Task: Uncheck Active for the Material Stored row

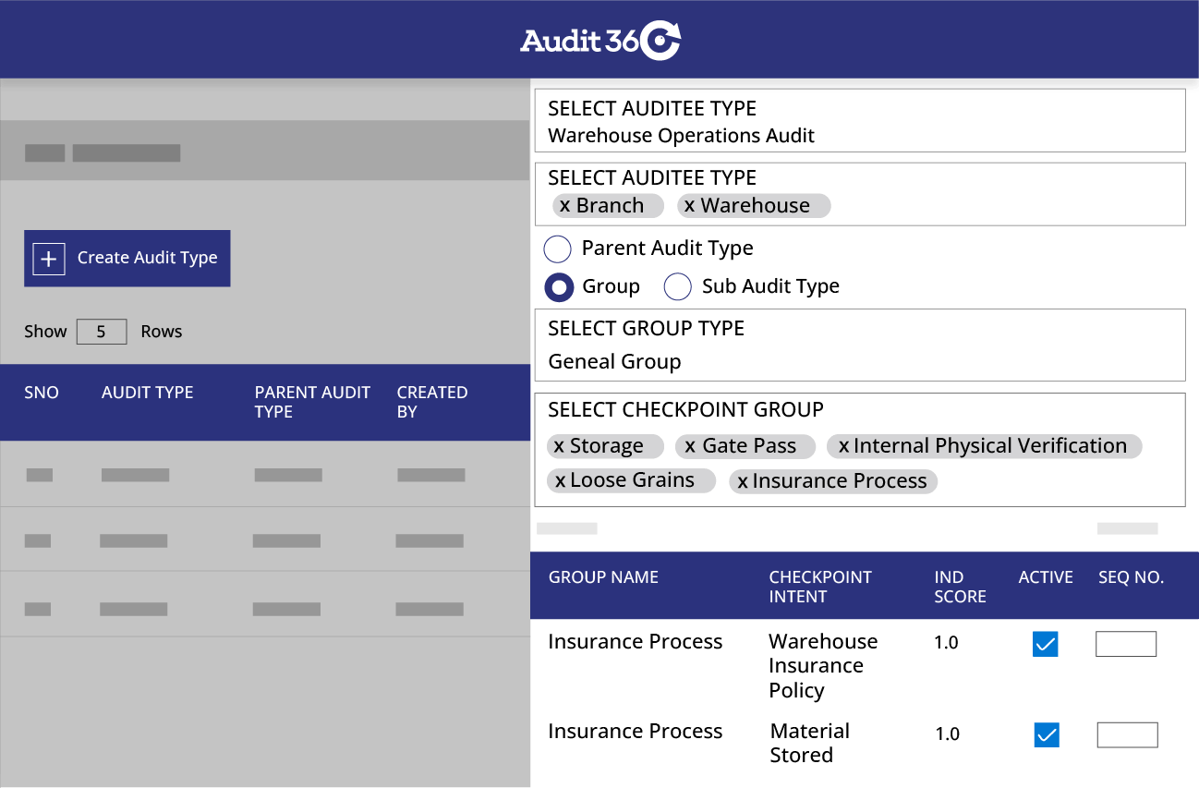Action: click(1045, 734)
